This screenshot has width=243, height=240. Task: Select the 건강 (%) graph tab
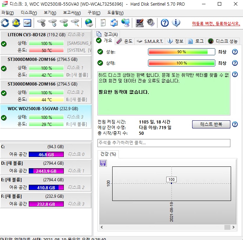[108, 154]
